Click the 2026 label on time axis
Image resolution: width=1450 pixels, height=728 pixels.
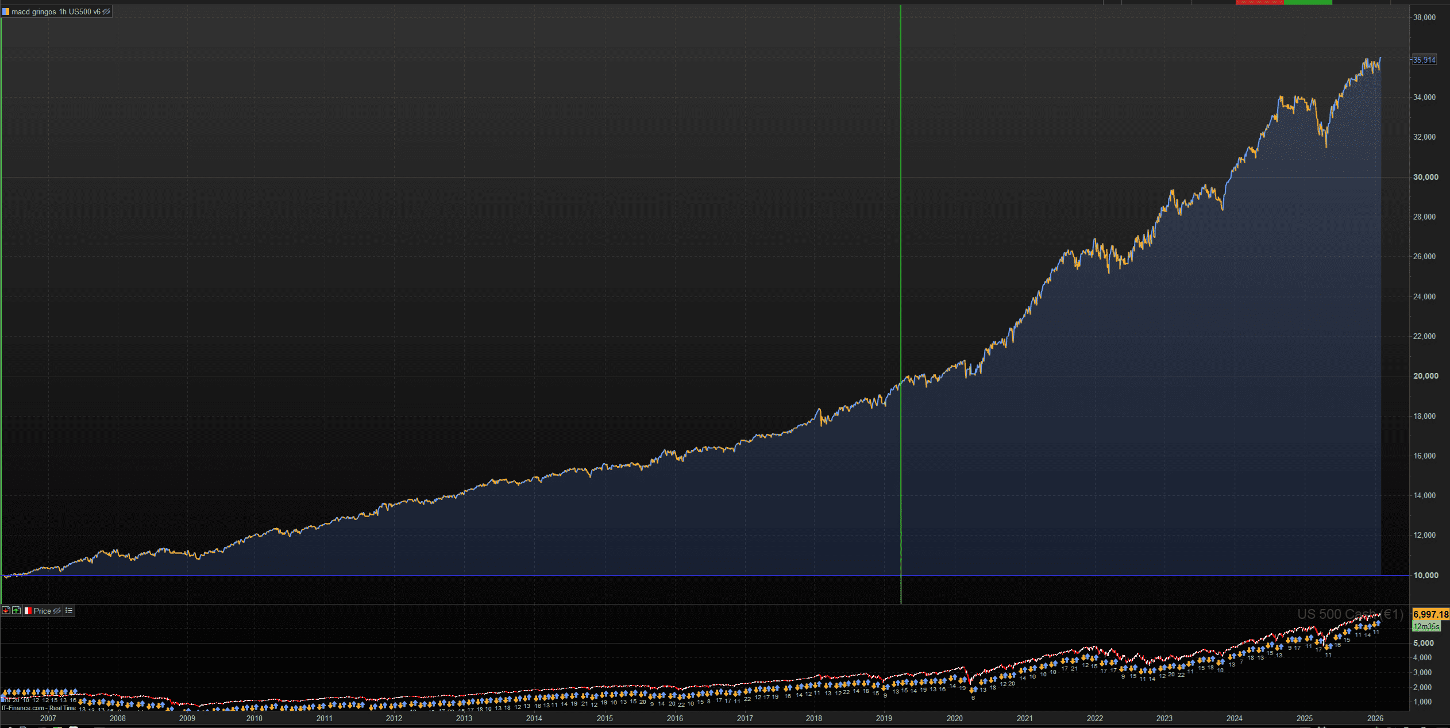coord(1375,718)
